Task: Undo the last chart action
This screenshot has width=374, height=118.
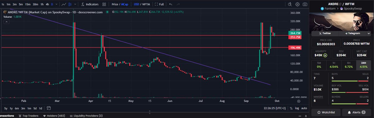Action: click(x=170, y=4)
